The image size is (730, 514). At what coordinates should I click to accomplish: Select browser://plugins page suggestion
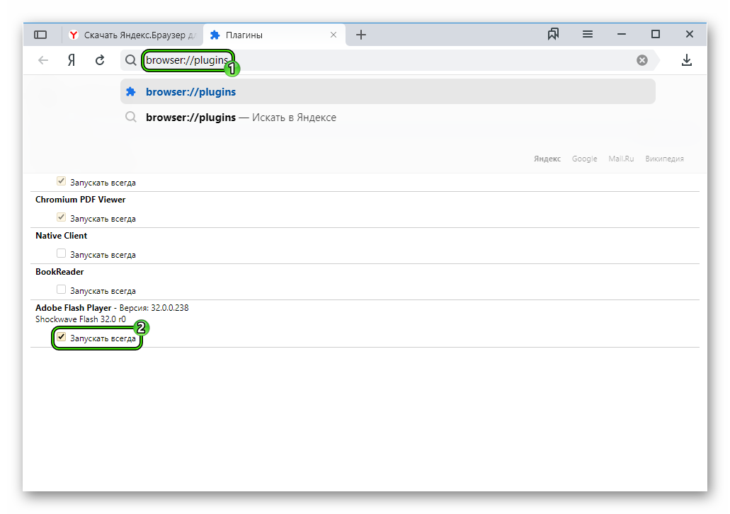[388, 92]
